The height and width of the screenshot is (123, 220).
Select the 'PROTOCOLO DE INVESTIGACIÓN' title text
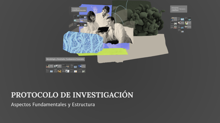point(72,95)
